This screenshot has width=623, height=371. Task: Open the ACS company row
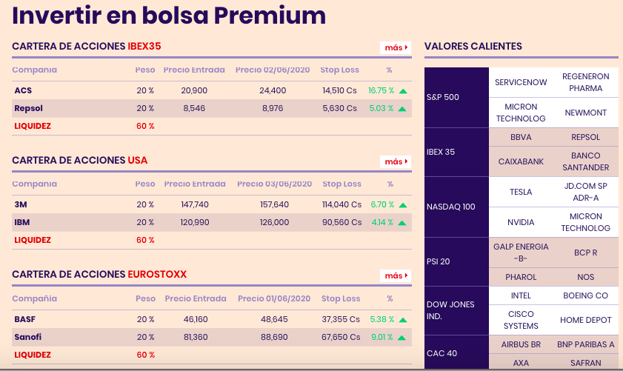[x=23, y=90]
